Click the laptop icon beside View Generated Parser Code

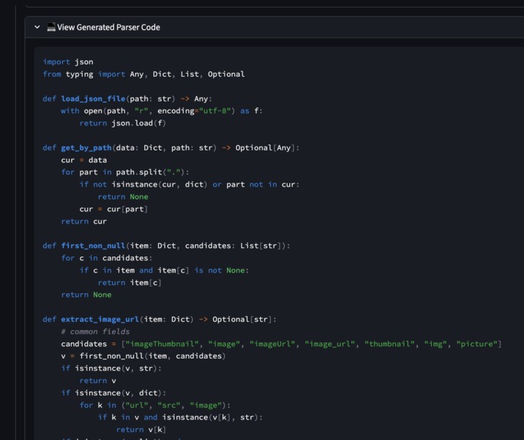coord(51,27)
